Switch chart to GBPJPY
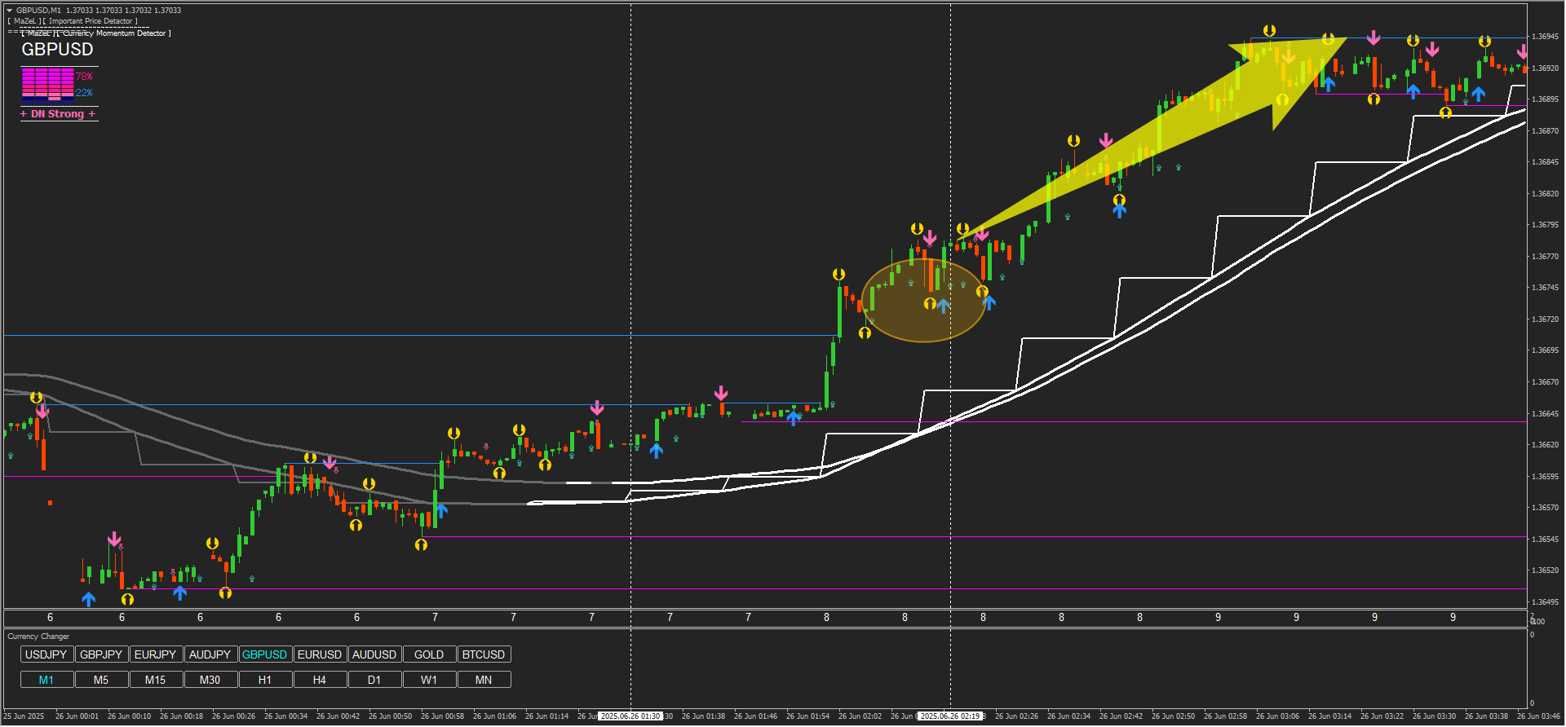This screenshot has width=1566, height=727. (x=101, y=654)
